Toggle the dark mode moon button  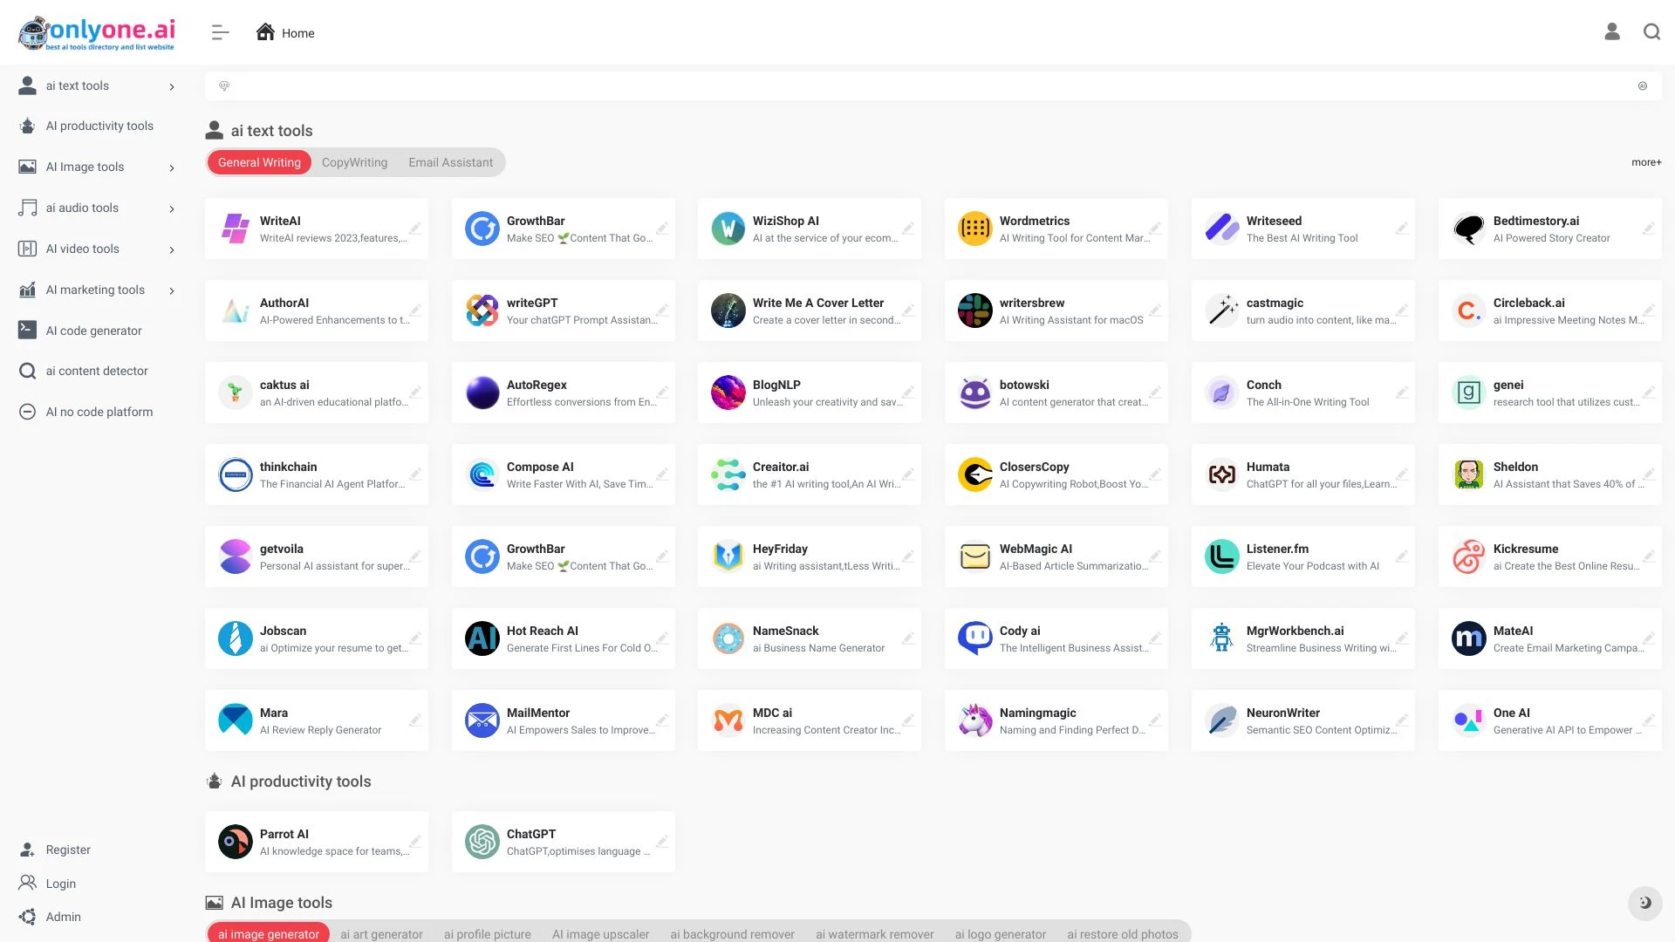tap(1644, 903)
